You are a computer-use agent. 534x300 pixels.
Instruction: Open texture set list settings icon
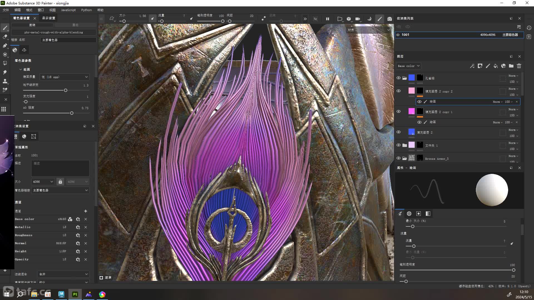click(x=519, y=27)
